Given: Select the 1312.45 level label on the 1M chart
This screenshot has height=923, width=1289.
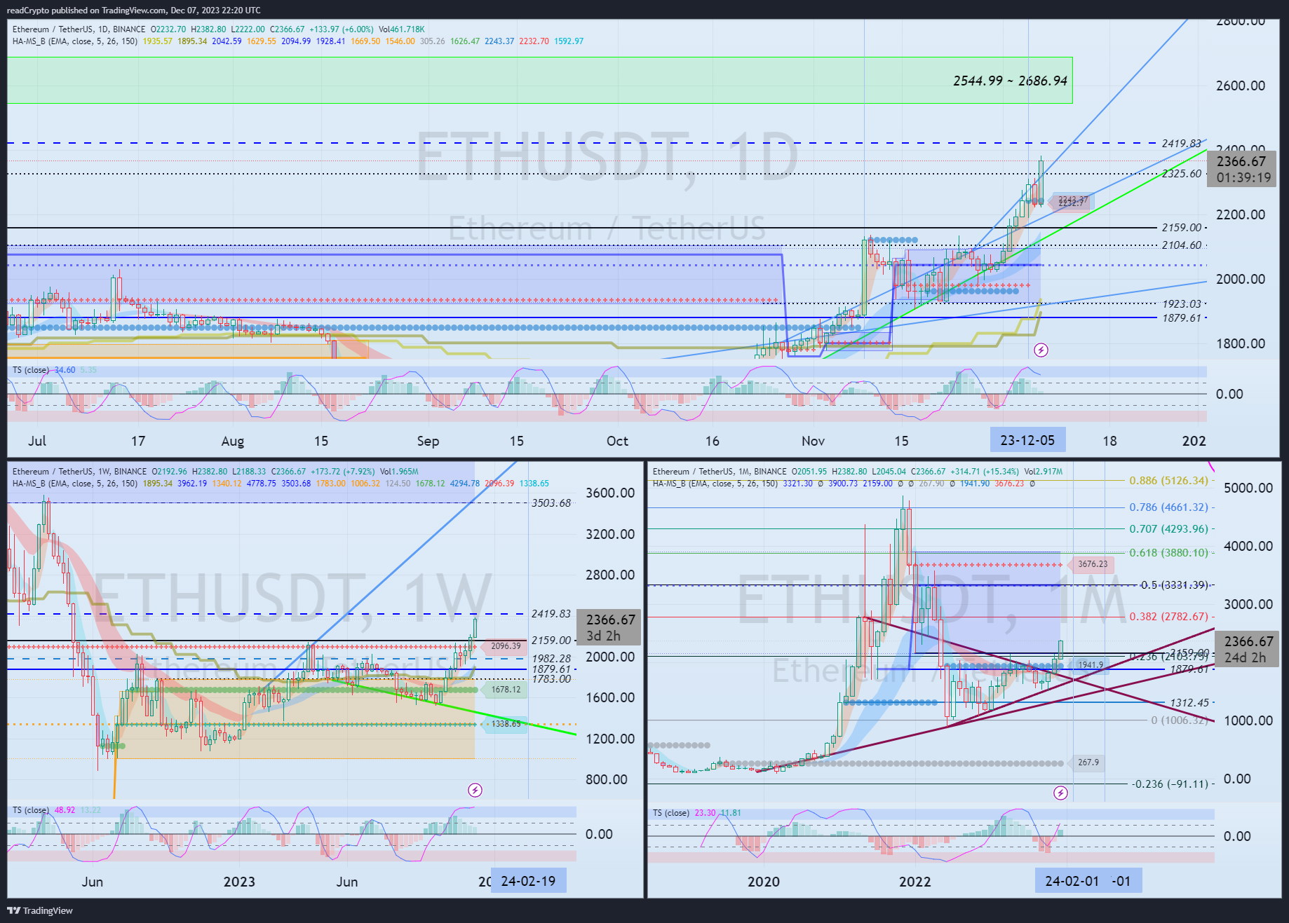Looking at the screenshot, I should 1189,703.
